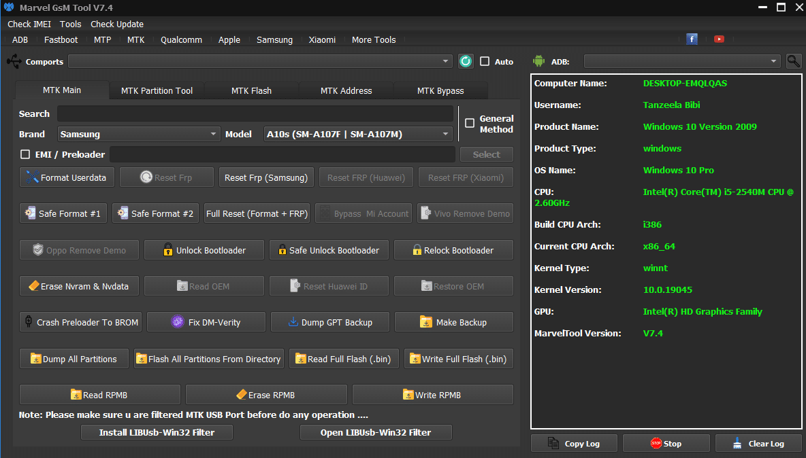This screenshot has width=806, height=458.
Task: Click Unlock Bootloader padlock button
Action: [x=204, y=250]
